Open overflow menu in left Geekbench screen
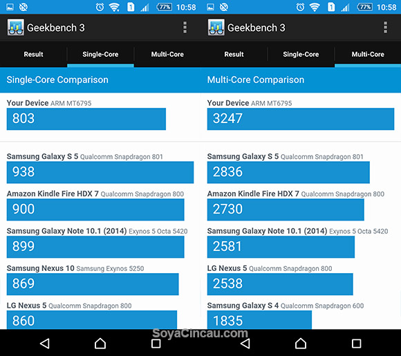 click(x=185, y=28)
